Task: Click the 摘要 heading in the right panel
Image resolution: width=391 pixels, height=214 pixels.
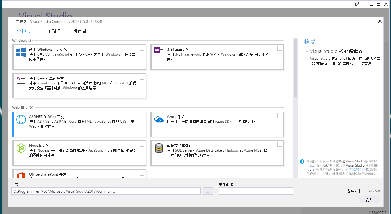Action: pyautogui.click(x=310, y=42)
